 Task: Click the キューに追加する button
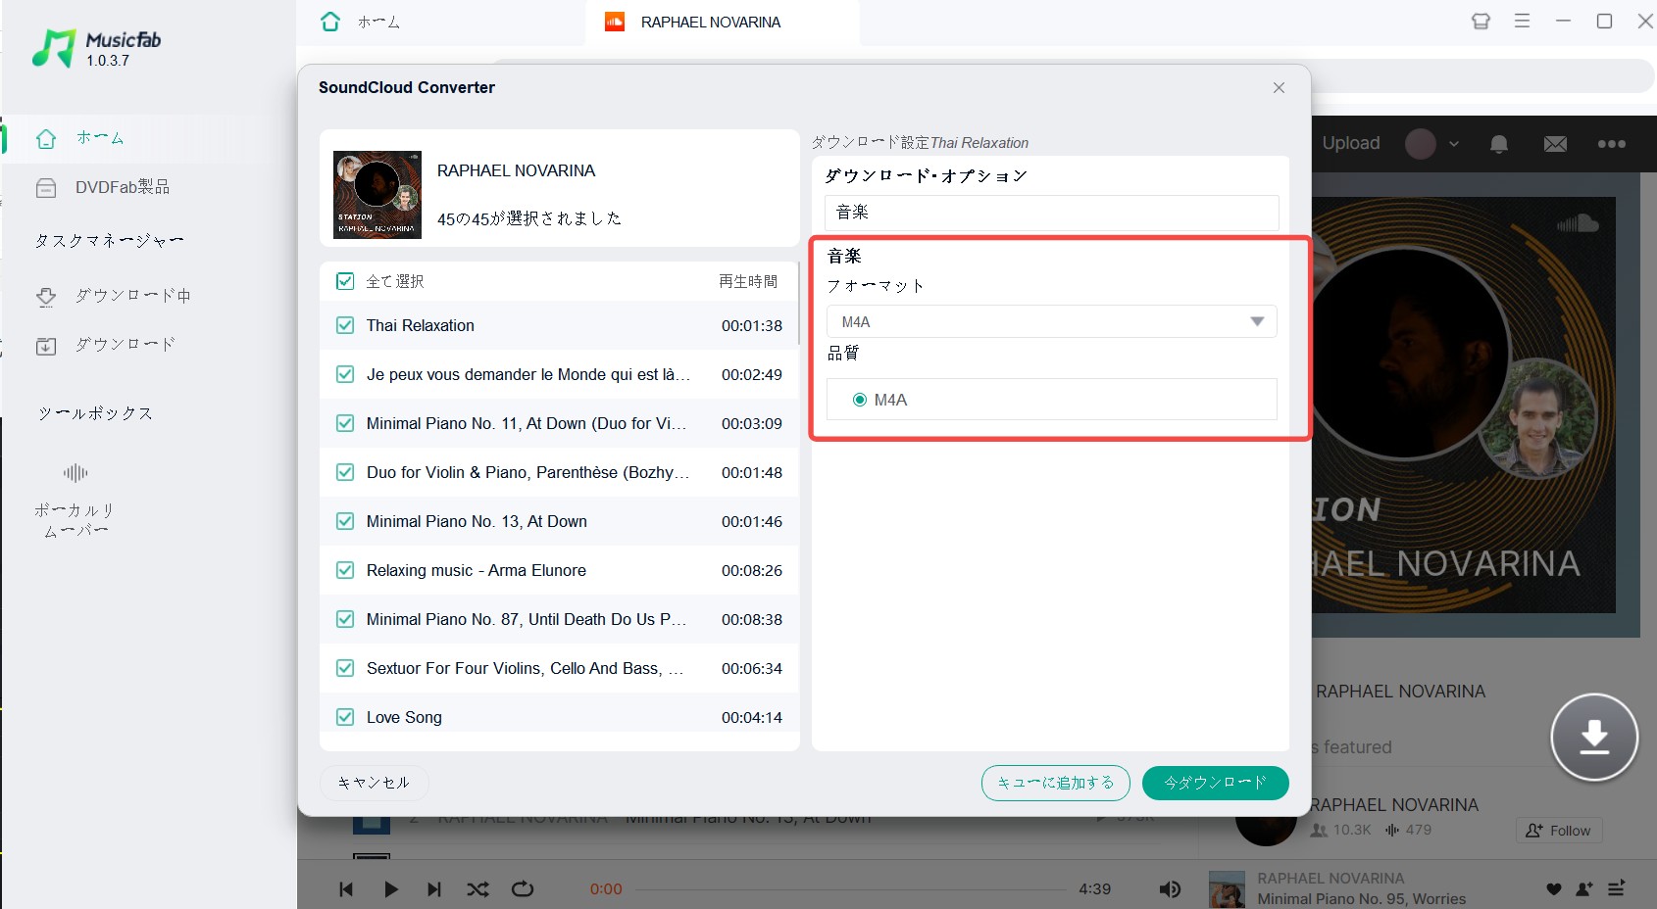[1056, 783]
